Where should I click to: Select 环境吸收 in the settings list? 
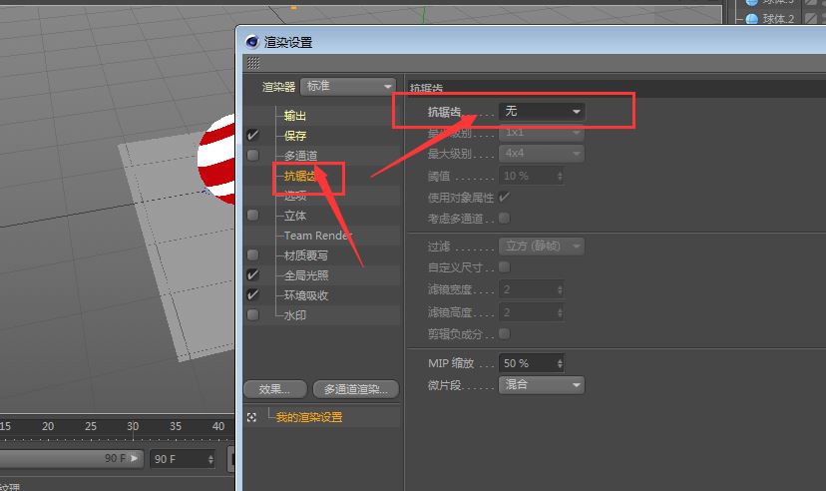(x=306, y=295)
